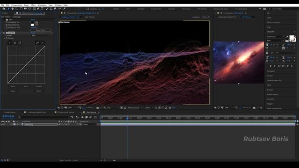This screenshot has width=299, height=168.
Task: Click the Smooth button under Curves
Action: (x=39, y=86)
